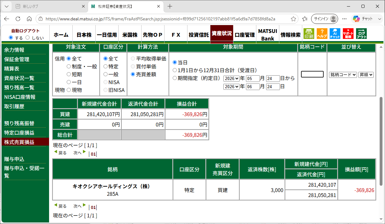
Task: Open the 日本株 menu
Action: pyautogui.click(x=84, y=35)
